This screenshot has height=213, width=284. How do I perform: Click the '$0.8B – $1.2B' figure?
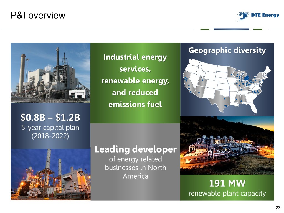pyautogui.click(x=50, y=117)
